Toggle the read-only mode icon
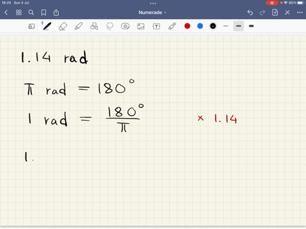The image size is (306, 229). click(x=31, y=26)
